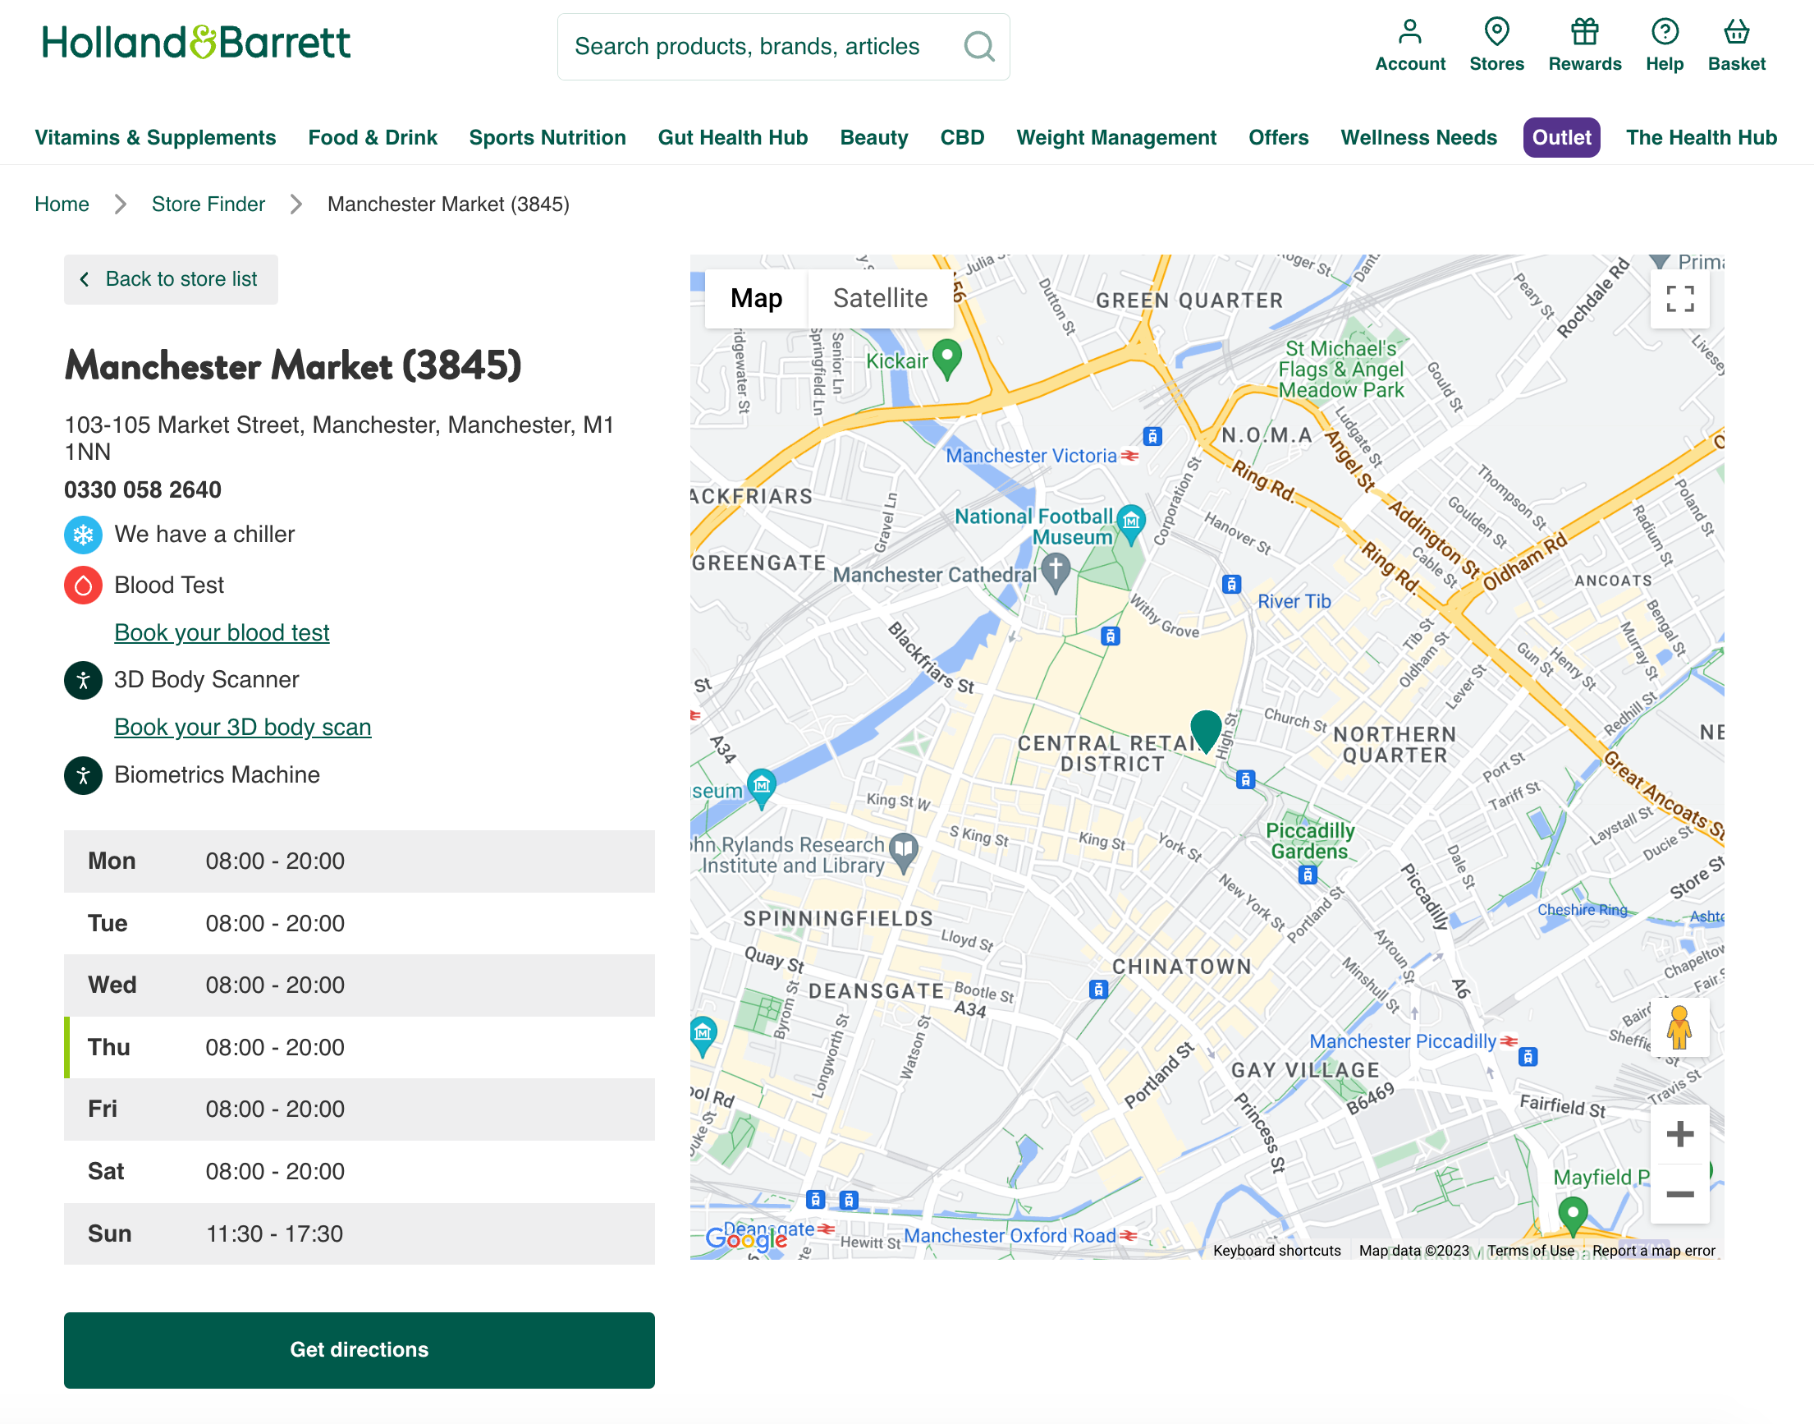1814x1424 pixels.
Task: Open the CBD menu
Action: point(961,138)
